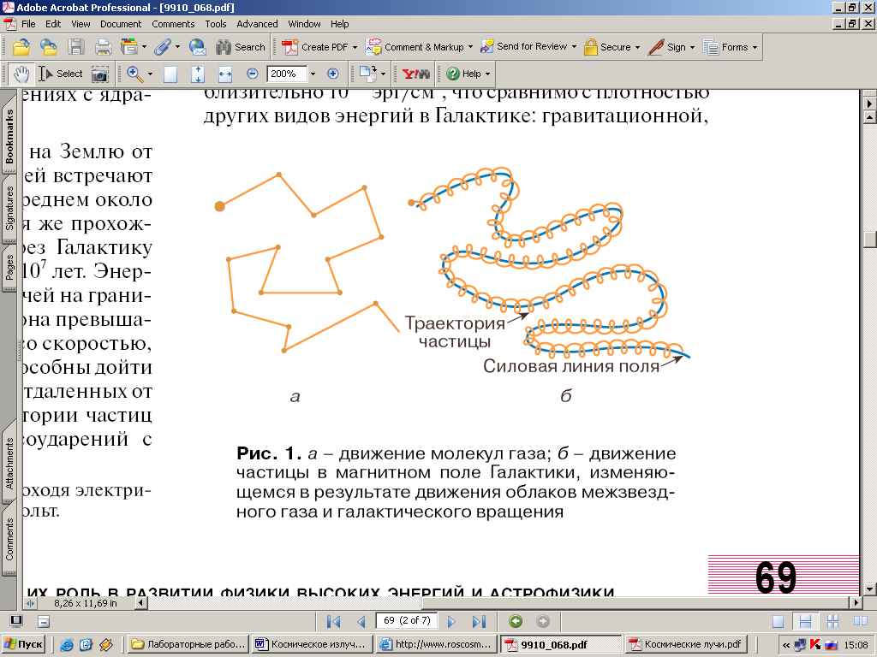Switch to Космические лучи.pdf taskbar window
The width and height of the screenshot is (877, 657).
(x=688, y=644)
